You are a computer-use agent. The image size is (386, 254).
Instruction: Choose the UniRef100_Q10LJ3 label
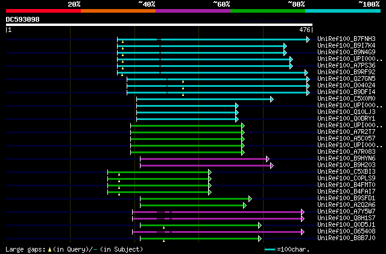[x=346, y=112]
